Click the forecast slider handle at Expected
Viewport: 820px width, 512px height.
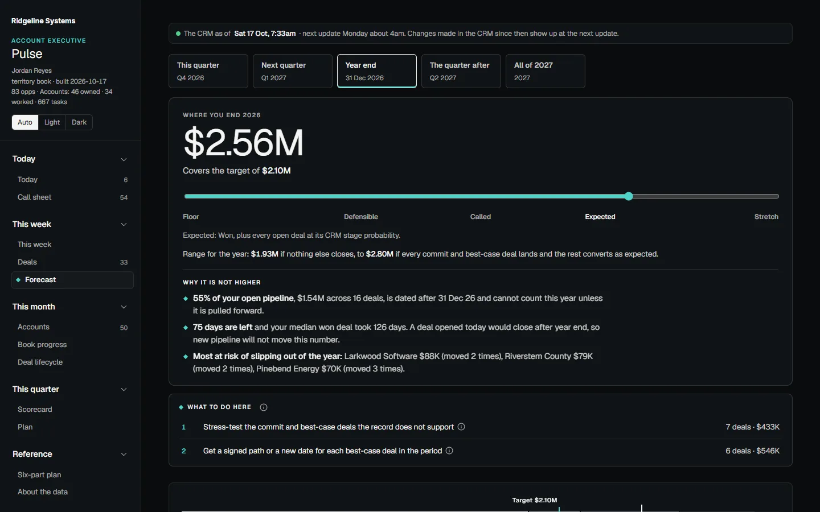629,196
